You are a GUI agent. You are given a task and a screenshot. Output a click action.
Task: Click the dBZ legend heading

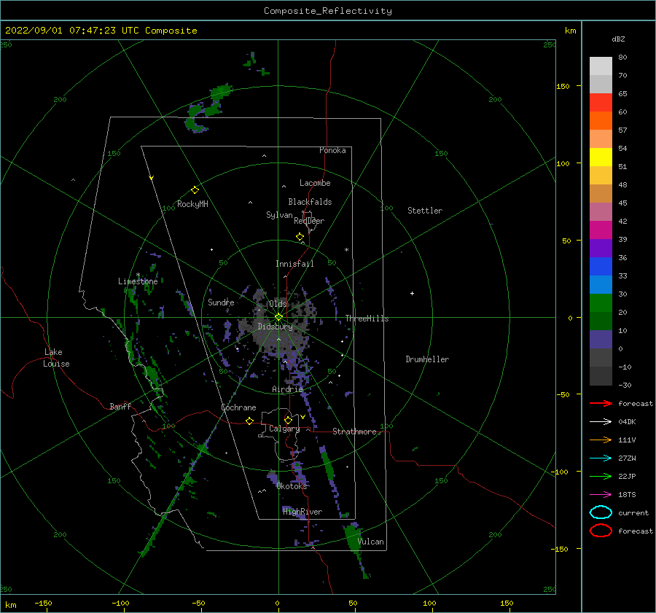pyautogui.click(x=618, y=39)
